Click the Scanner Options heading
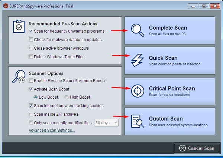The image size is (223, 158). [x=46, y=73]
